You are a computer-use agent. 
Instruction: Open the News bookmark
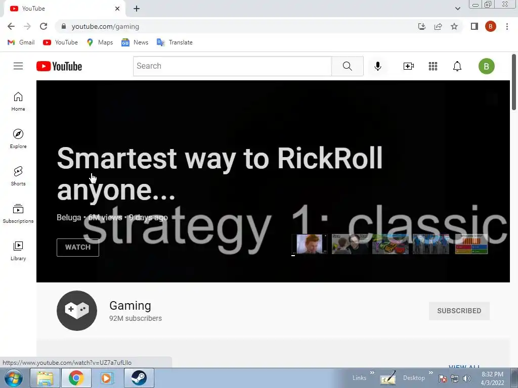[x=135, y=42]
